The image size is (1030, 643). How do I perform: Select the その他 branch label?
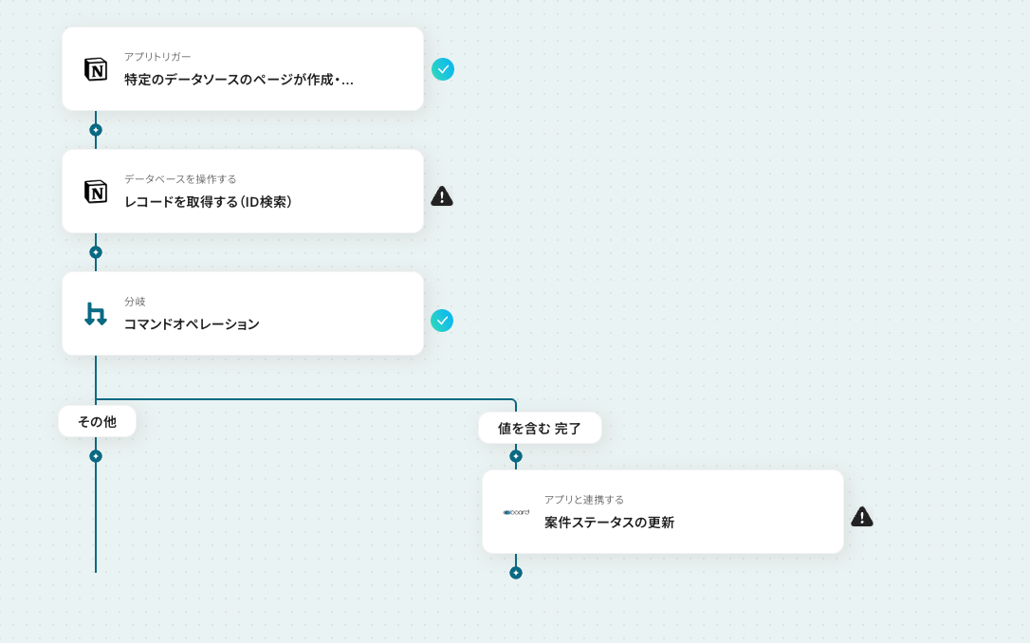click(98, 421)
